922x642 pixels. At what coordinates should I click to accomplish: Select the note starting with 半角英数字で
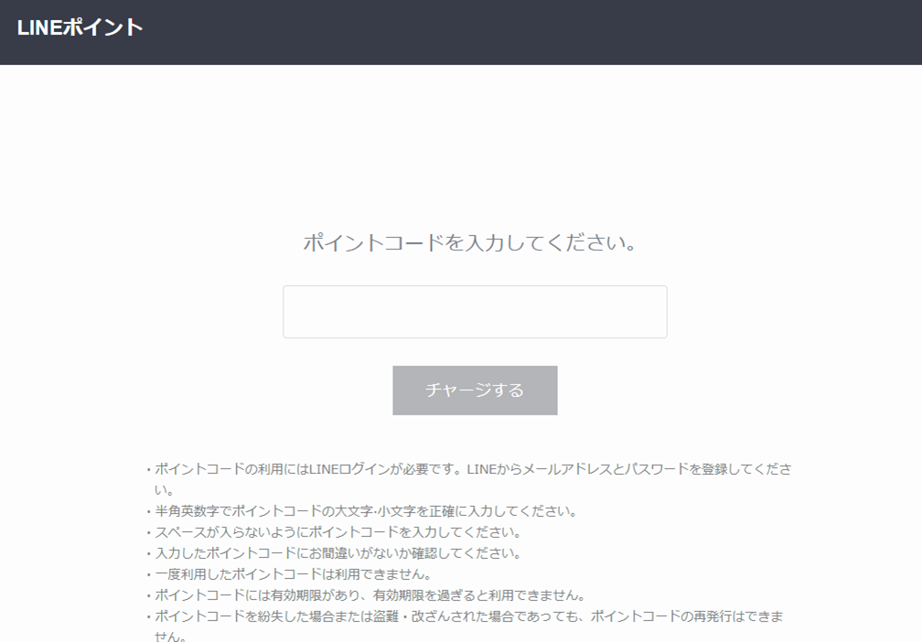point(361,511)
